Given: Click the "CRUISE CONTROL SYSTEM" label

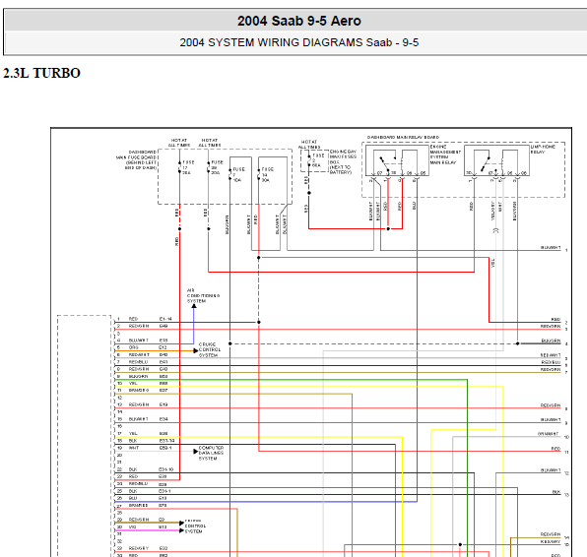Looking at the screenshot, I should click(x=210, y=349).
